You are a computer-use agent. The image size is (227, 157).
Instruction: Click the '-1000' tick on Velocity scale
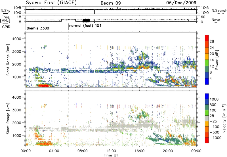(x=216, y=138)
